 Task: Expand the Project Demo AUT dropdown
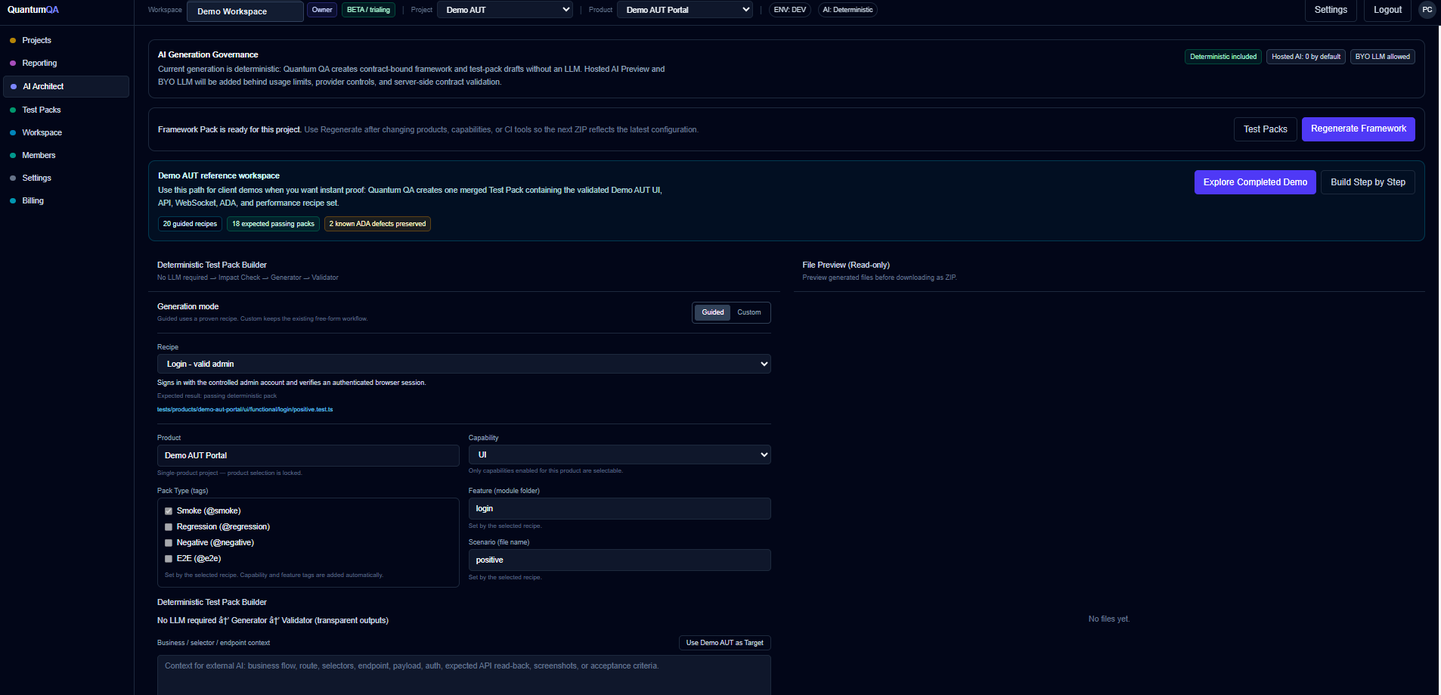(505, 10)
